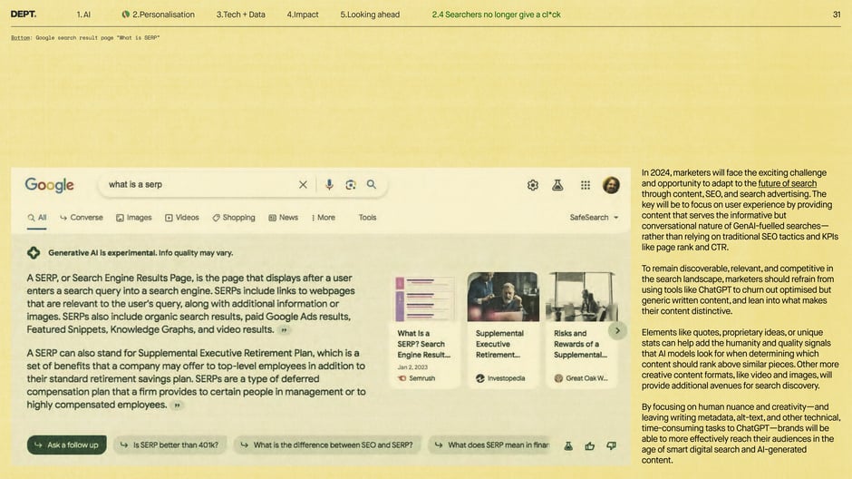Open the SafeSearch dropdown
The width and height of the screenshot is (852, 479).
click(x=594, y=218)
